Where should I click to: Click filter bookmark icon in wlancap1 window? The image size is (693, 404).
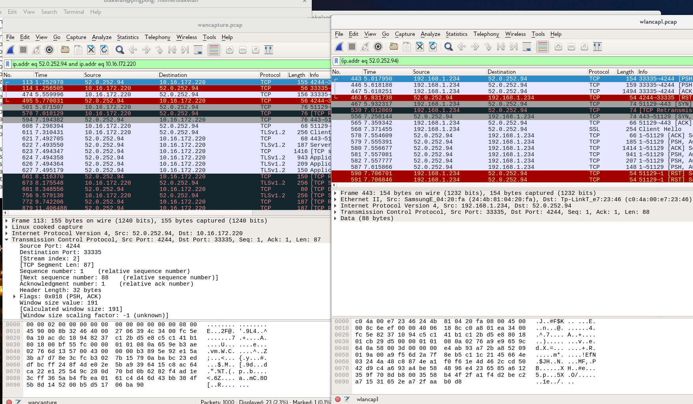click(x=336, y=61)
